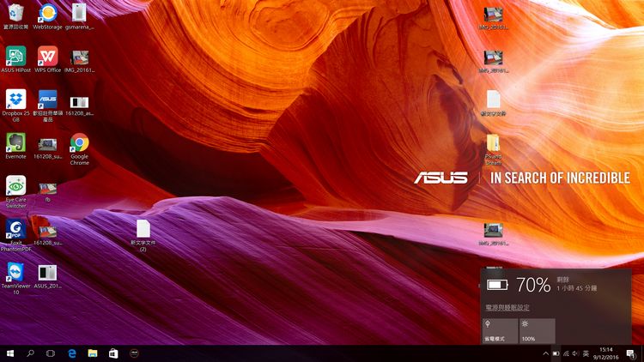Select the fb image file icon
Image resolution: width=644 pixels, height=362 pixels.
[x=47, y=193]
